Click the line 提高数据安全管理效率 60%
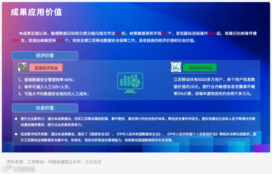The height and width of the screenshot is (174, 272). tap(46, 80)
